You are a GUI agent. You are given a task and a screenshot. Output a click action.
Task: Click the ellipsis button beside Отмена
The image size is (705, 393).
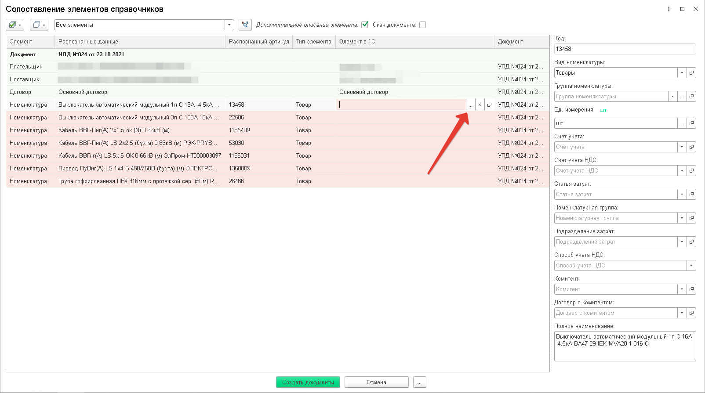419,382
